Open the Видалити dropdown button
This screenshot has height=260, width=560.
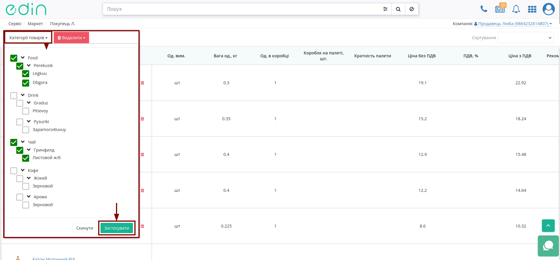pos(71,38)
